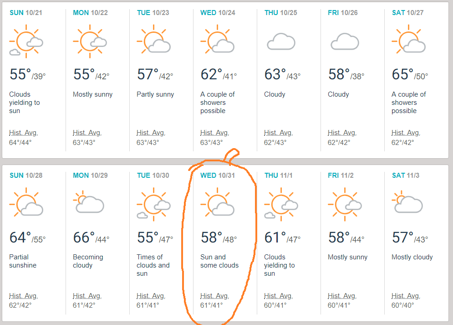Click the FRI 11/2 mostly sunny icon

(x=345, y=205)
